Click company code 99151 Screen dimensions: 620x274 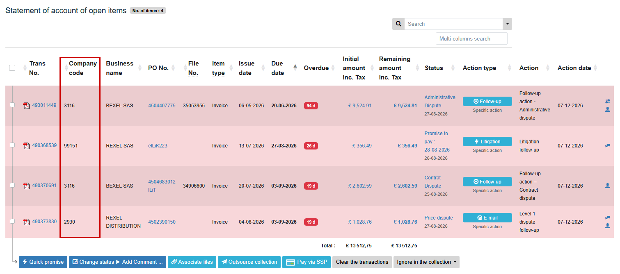[x=71, y=146]
